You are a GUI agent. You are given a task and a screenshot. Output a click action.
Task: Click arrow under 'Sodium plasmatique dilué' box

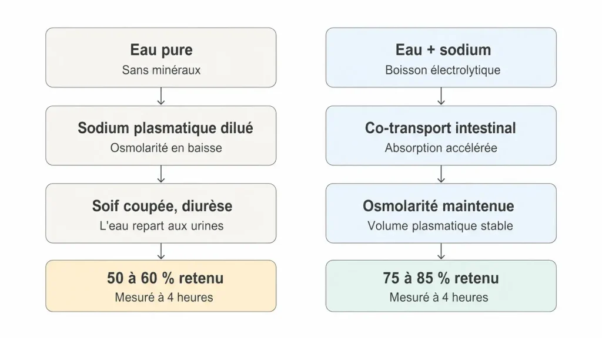pyautogui.click(x=161, y=174)
